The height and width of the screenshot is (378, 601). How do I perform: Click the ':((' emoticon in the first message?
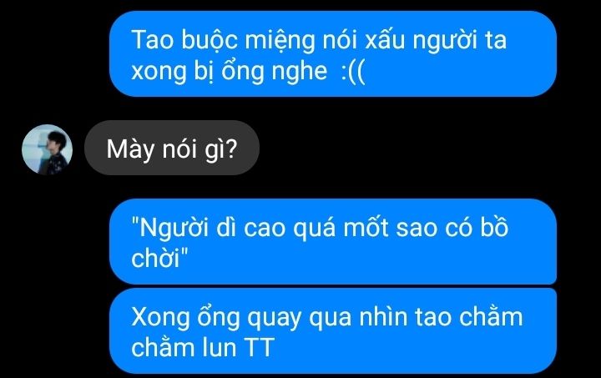tap(353, 72)
